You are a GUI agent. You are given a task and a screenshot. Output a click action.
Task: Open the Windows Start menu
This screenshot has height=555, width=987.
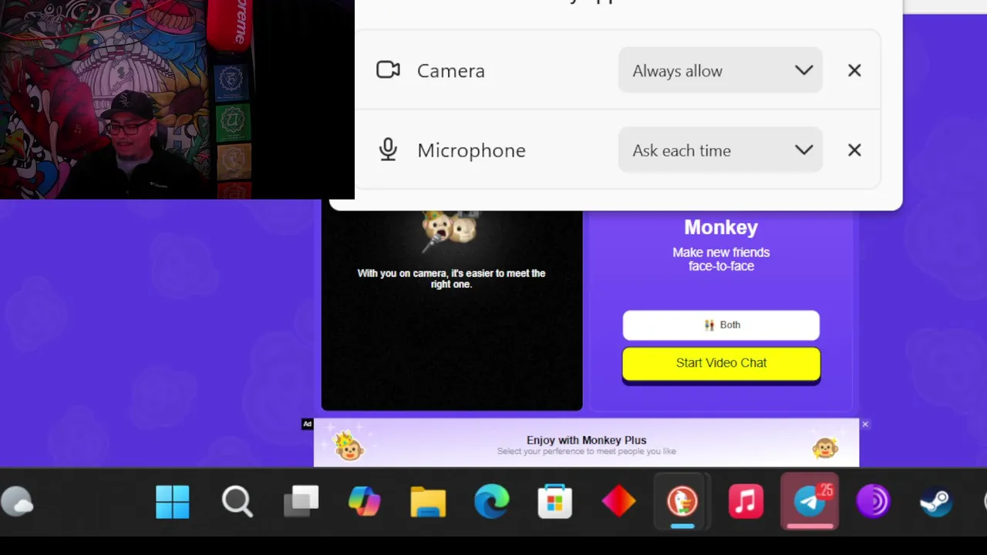pos(173,503)
